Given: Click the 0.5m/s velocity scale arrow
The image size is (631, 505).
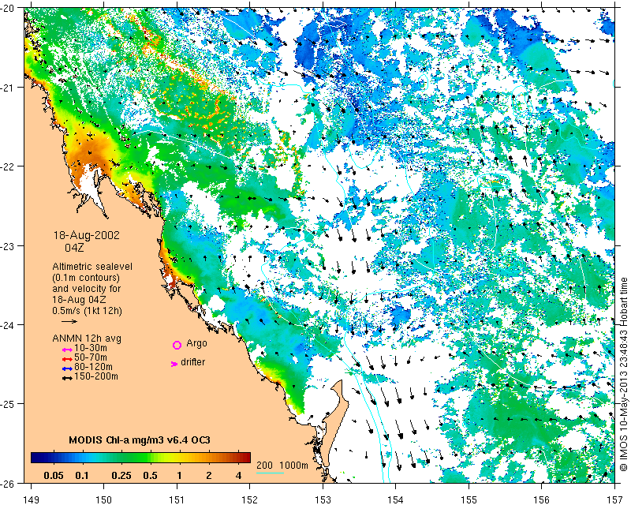Looking at the screenshot, I should [x=69, y=321].
